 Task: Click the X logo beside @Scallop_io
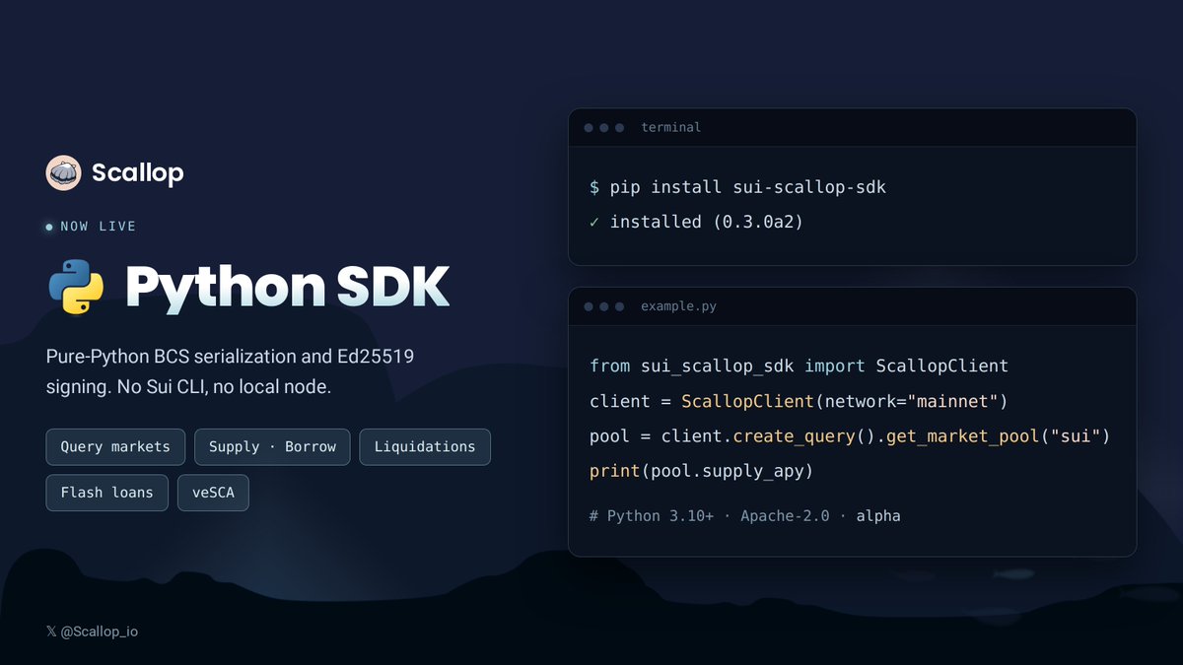51,632
